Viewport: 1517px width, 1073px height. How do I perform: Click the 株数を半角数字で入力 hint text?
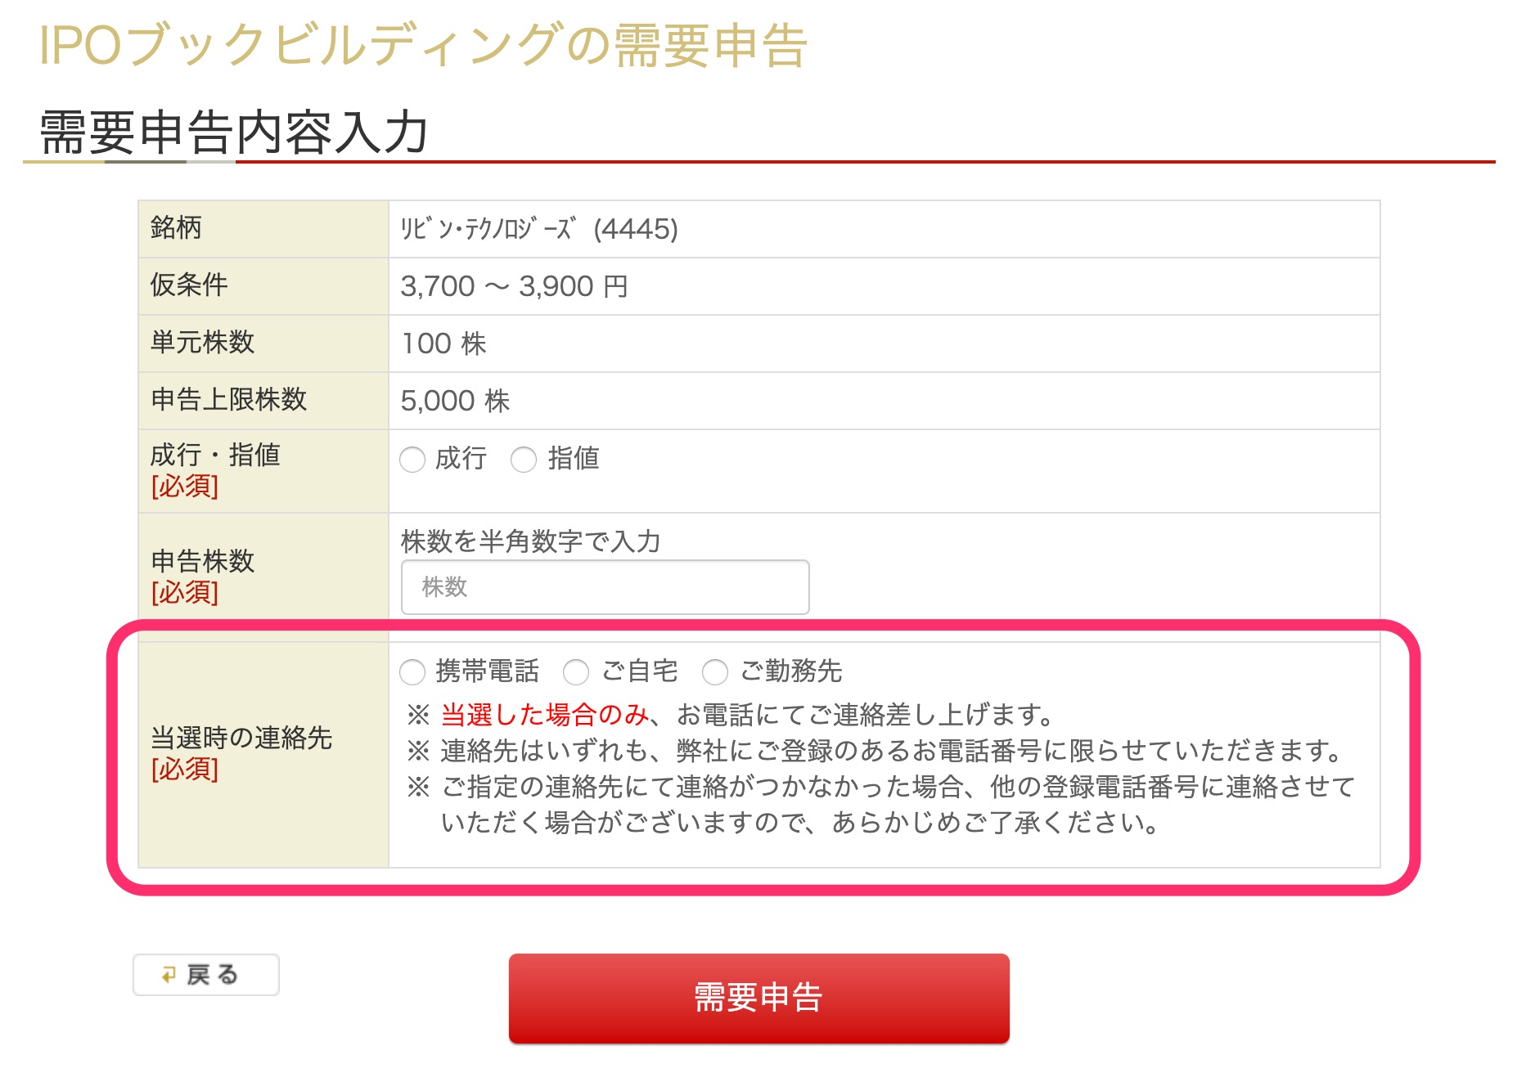531,541
